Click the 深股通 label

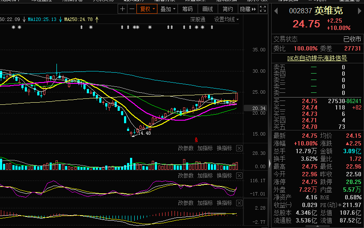coord(198,20)
